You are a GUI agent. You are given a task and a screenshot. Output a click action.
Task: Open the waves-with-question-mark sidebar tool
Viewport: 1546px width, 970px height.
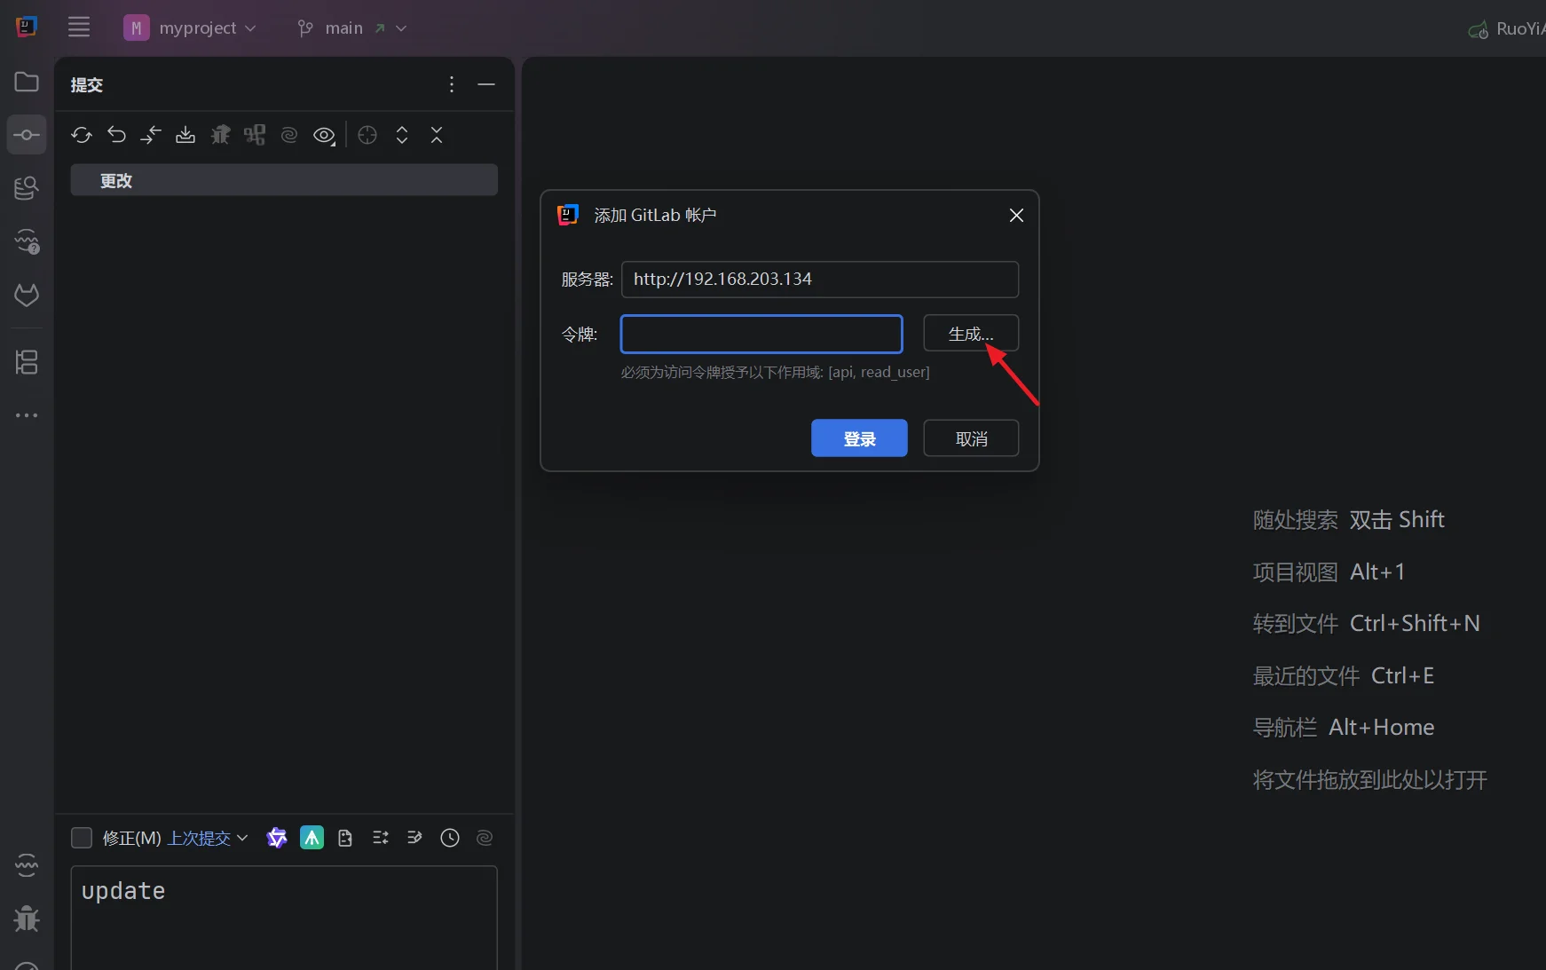[x=27, y=241]
